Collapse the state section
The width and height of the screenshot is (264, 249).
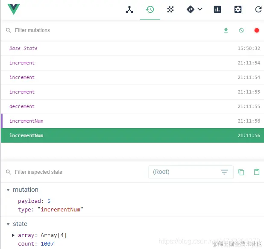8,224
